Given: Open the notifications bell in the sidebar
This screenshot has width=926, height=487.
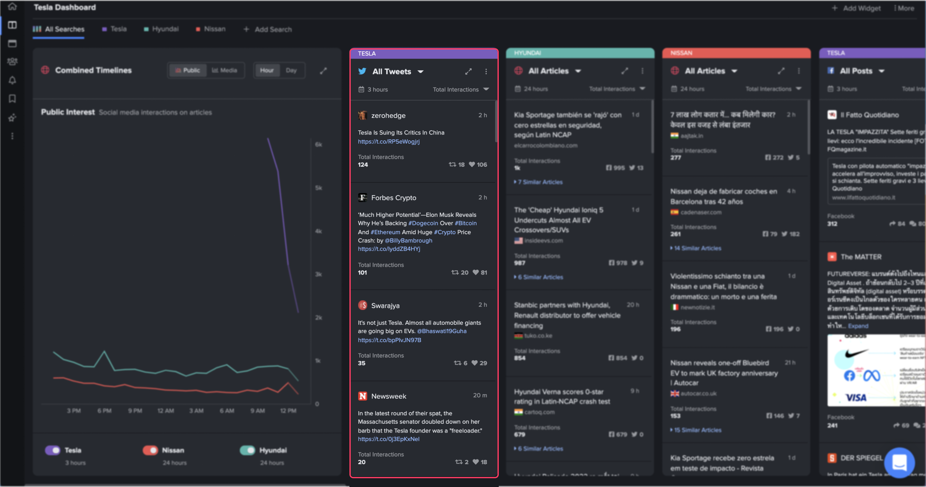Looking at the screenshot, I should (x=12, y=80).
